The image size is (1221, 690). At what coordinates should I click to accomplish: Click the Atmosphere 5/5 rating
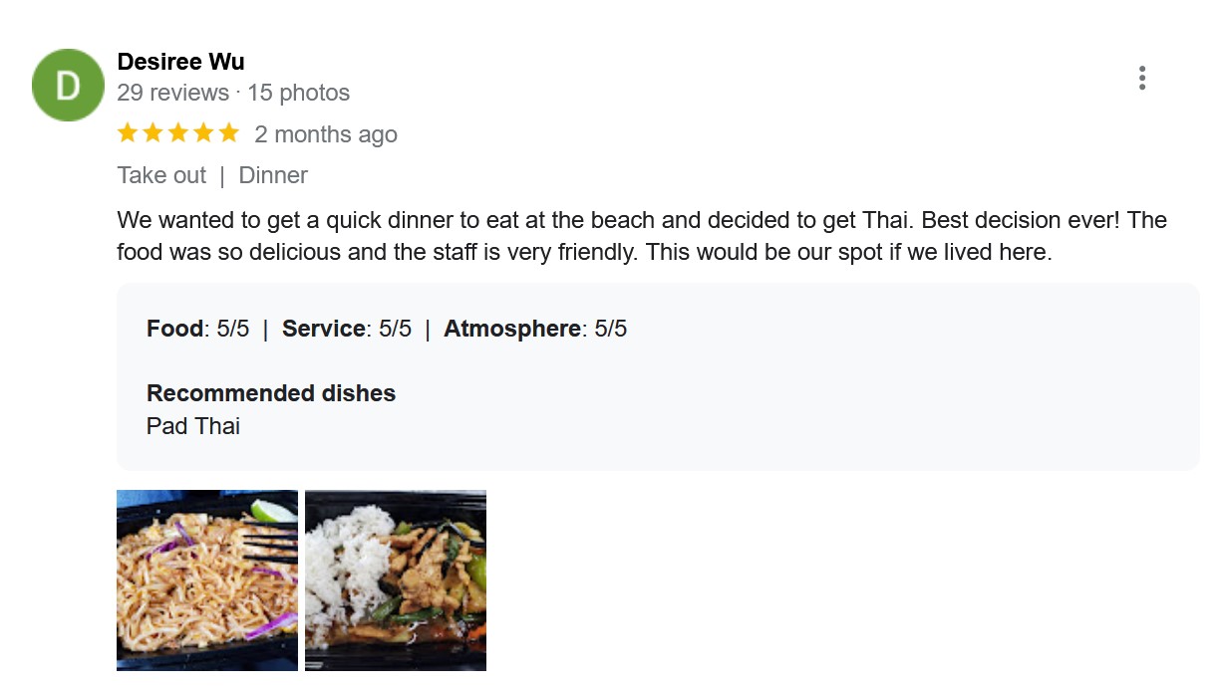tap(534, 329)
